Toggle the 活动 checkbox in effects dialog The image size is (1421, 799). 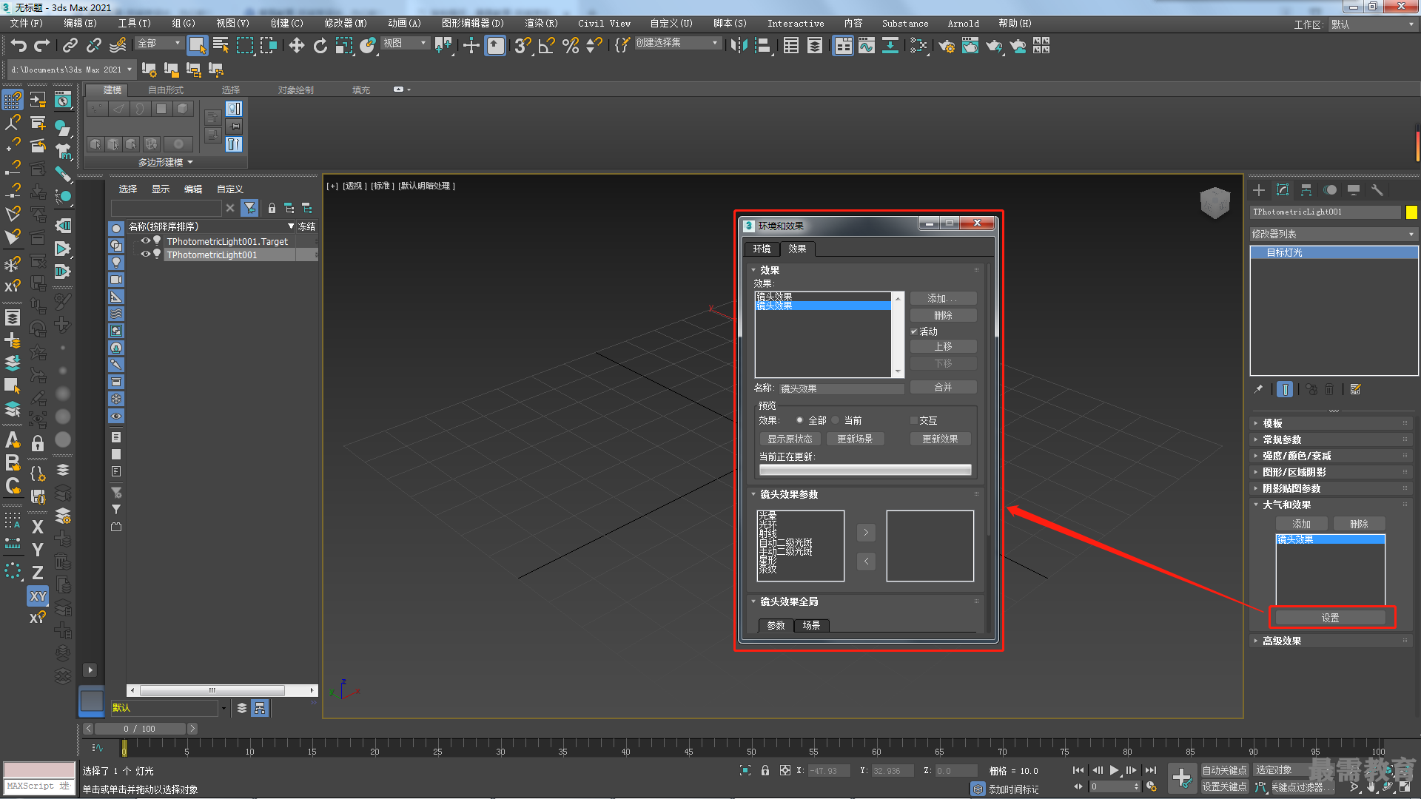tap(914, 331)
